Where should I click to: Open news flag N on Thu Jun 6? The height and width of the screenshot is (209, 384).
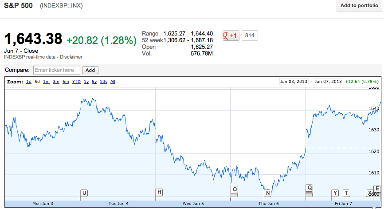pyautogui.click(x=268, y=193)
